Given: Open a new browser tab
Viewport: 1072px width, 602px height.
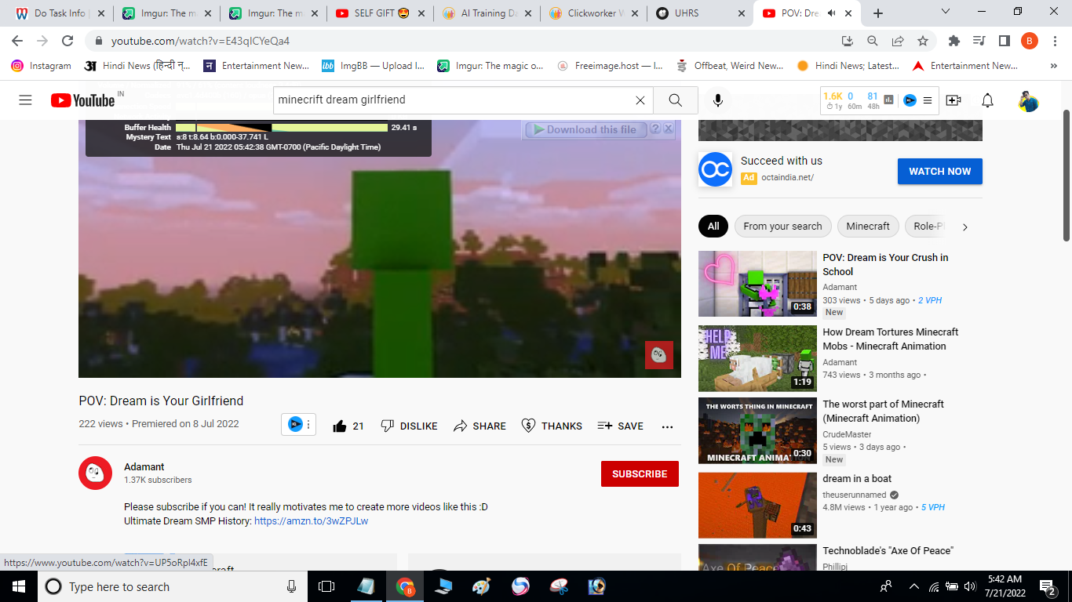Looking at the screenshot, I should [x=878, y=13].
